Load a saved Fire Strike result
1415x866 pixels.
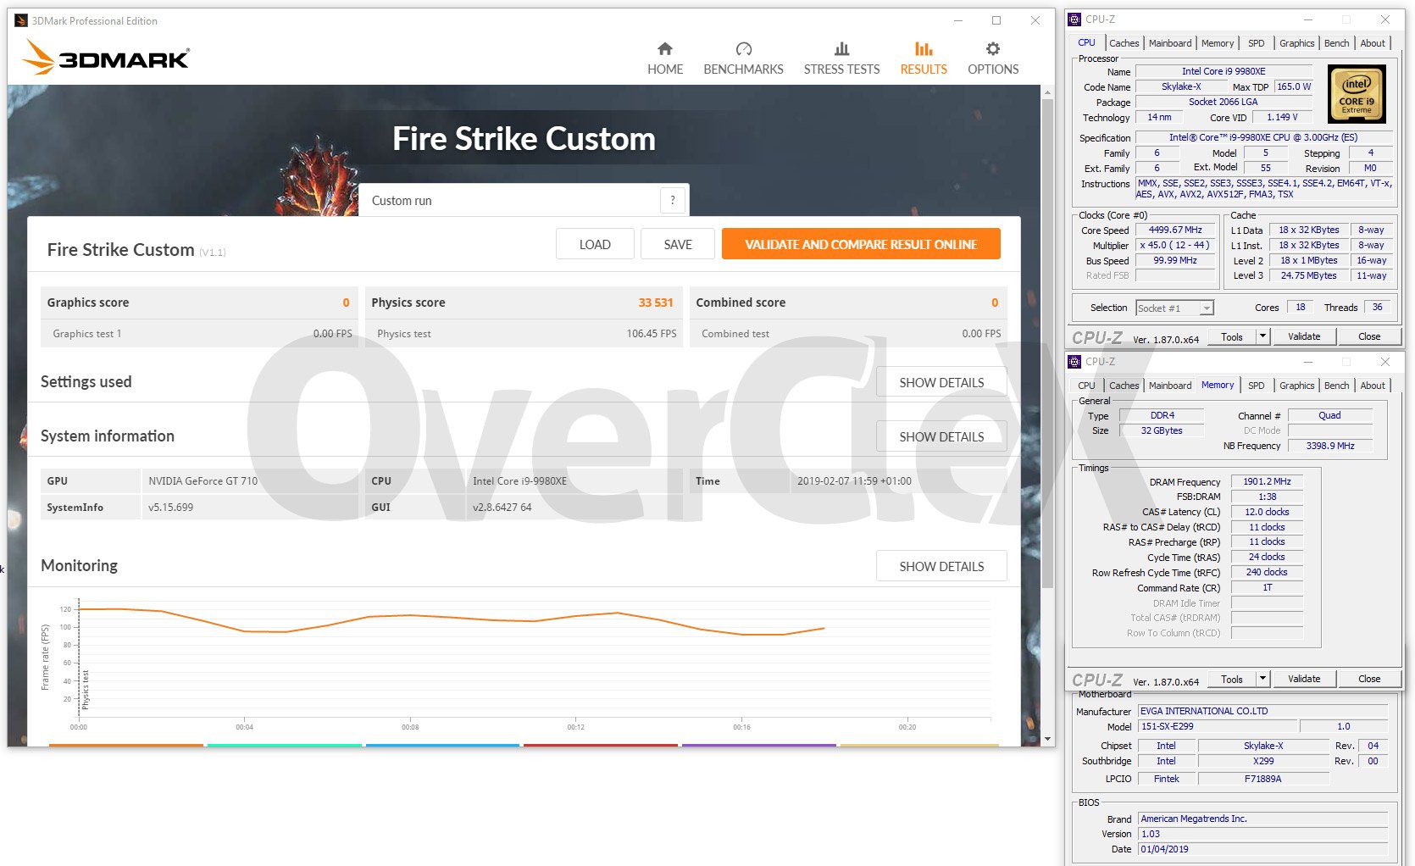595,244
